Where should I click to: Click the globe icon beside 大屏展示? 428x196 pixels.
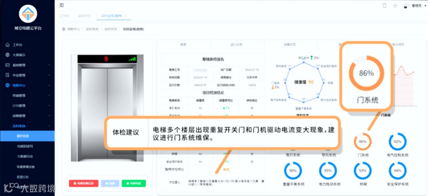(x=8, y=55)
